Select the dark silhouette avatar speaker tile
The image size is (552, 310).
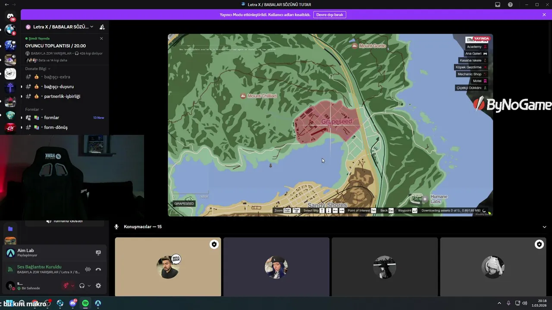click(385, 267)
